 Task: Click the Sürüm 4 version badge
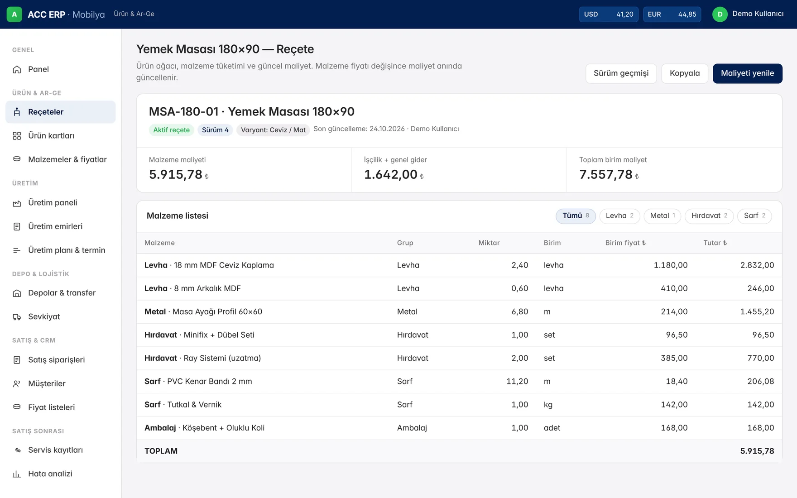pos(215,130)
